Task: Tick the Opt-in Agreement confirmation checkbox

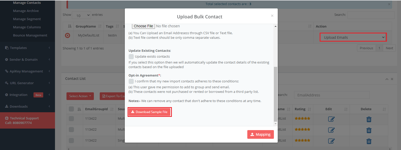Action: click(x=131, y=81)
